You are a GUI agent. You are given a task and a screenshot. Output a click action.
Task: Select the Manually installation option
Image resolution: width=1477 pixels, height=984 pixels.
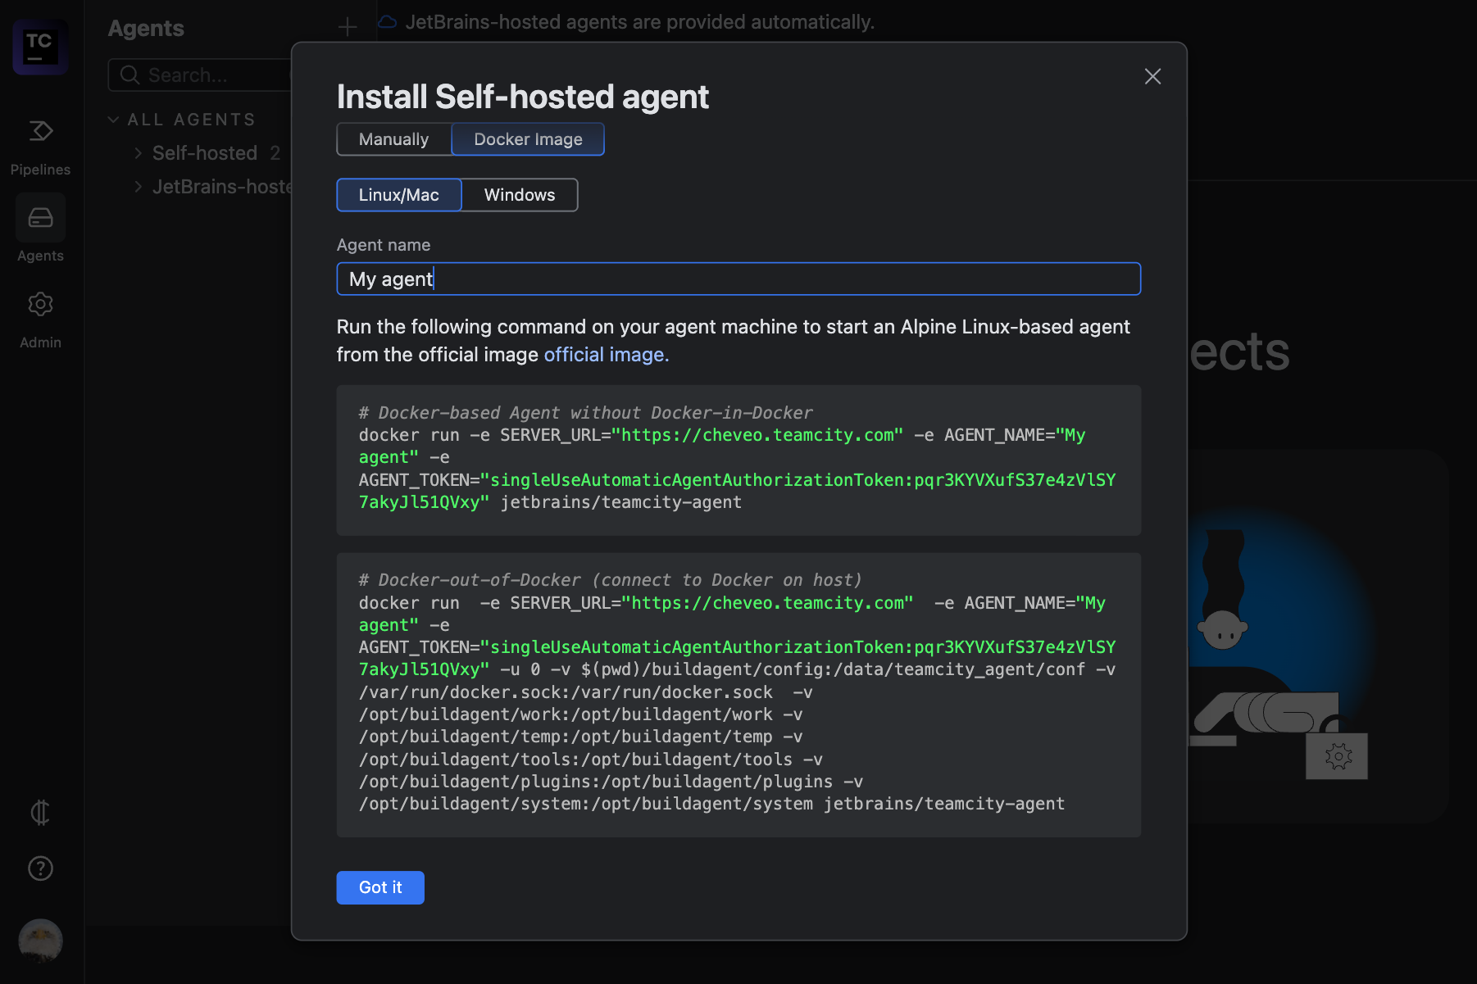click(393, 139)
